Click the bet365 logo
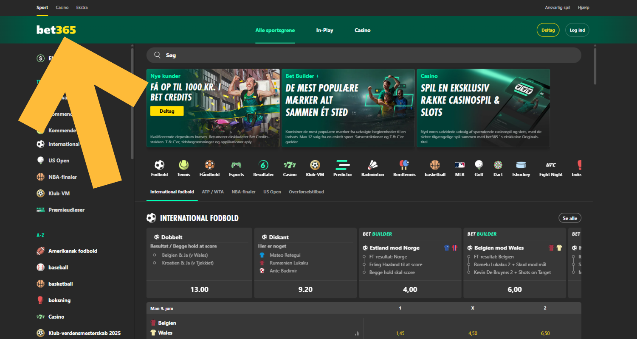Viewport: 637px width, 339px height. (56, 30)
